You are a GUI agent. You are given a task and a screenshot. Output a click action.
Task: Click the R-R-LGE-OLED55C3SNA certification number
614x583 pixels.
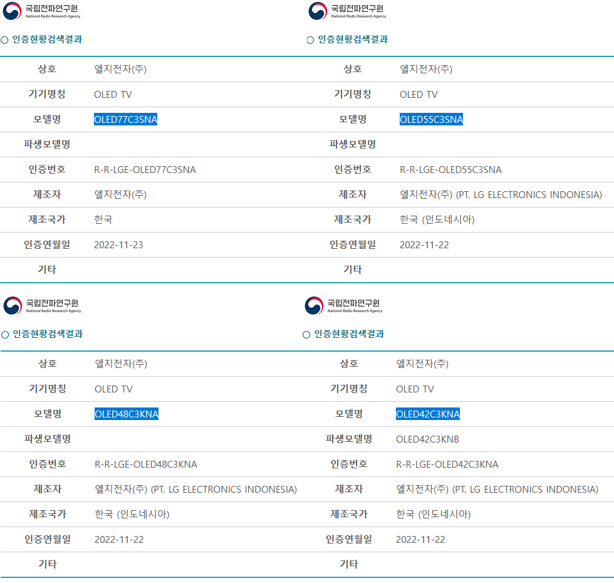[452, 169]
